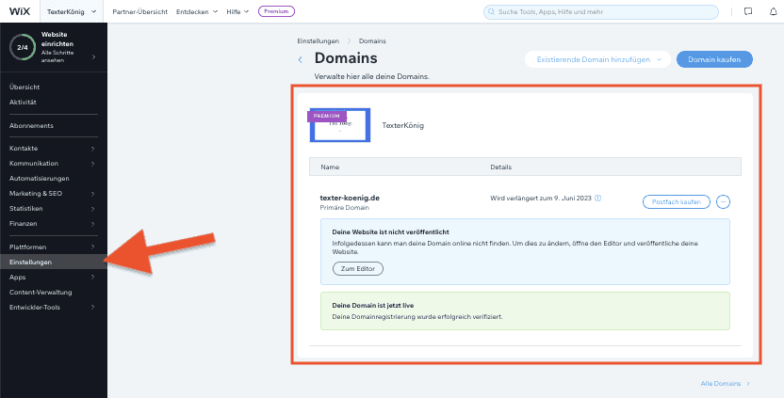Open TexterKönig site selector dropdown
The height and width of the screenshot is (398, 784).
71,11
